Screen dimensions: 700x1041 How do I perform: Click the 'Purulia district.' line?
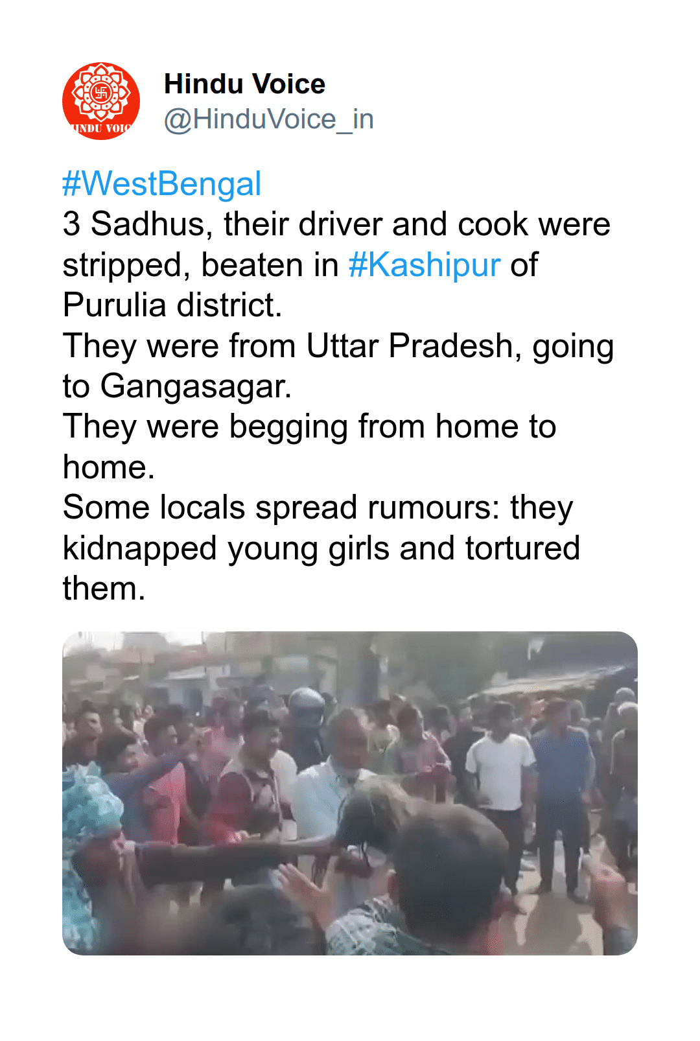point(172,305)
